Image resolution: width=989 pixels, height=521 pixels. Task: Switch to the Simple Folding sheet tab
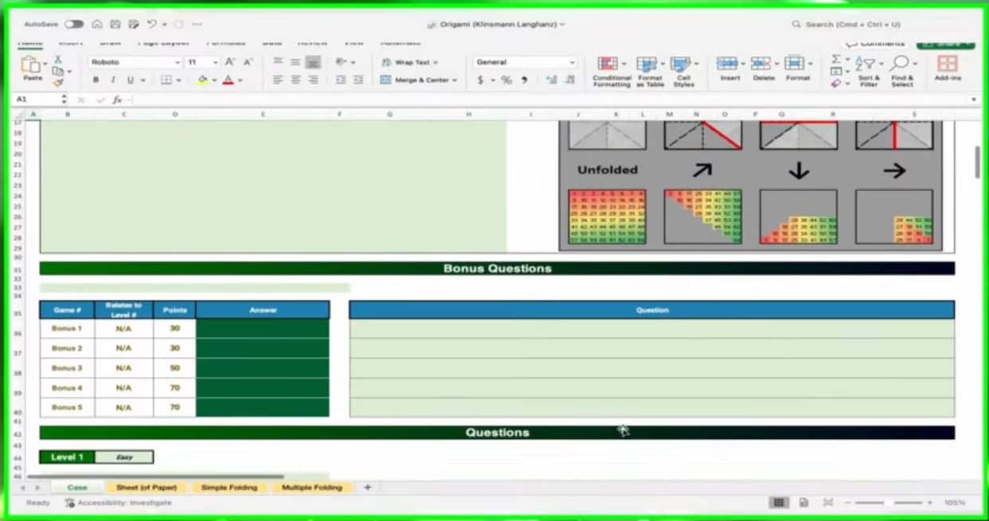pyautogui.click(x=229, y=487)
